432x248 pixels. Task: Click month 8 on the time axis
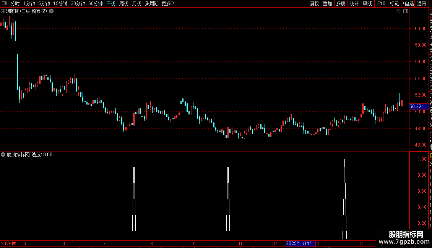coord(151,243)
